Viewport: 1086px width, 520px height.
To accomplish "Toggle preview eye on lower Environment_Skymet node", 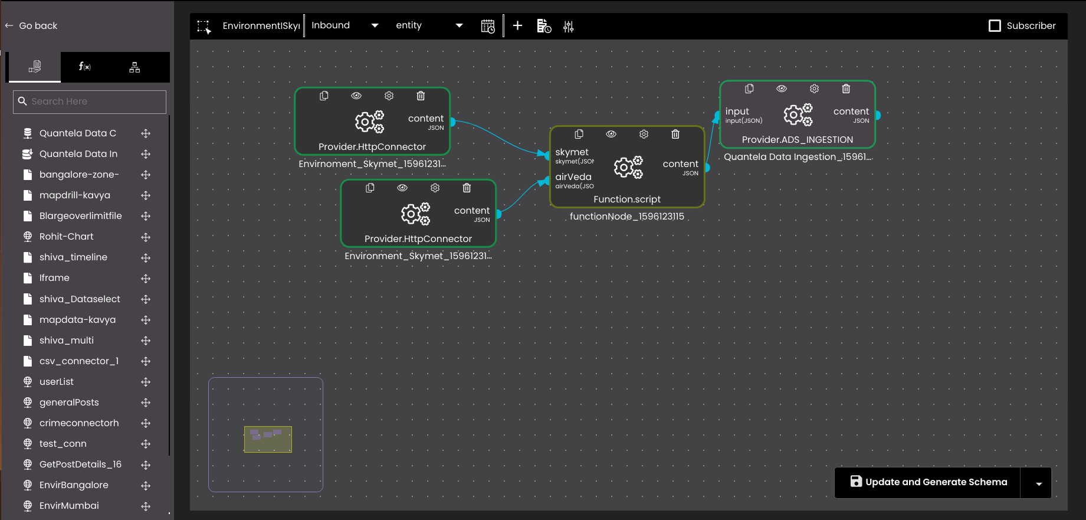I will pos(402,188).
